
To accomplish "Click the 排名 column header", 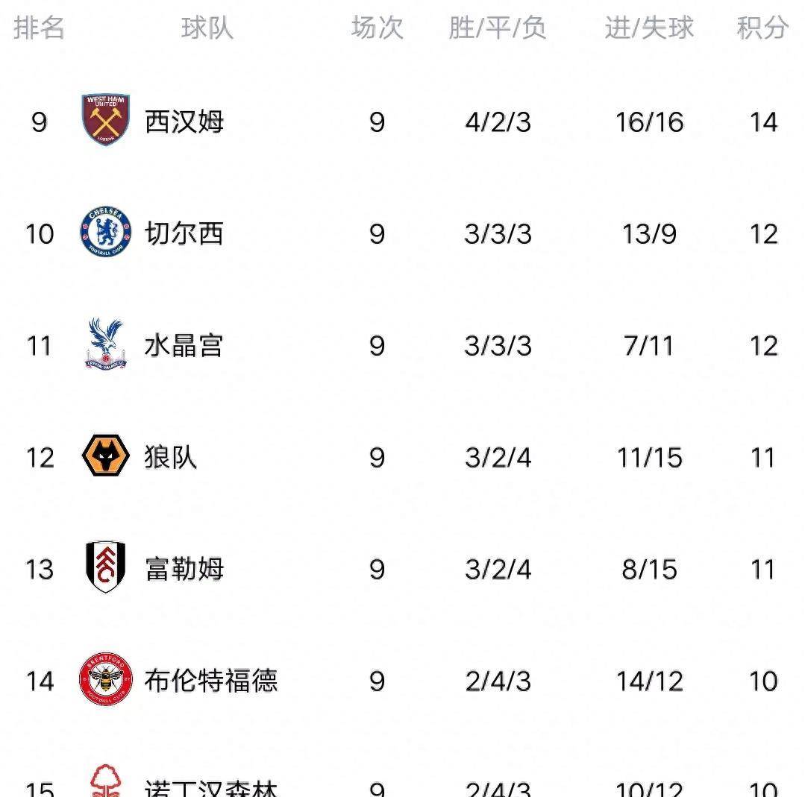I will coord(39,28).
